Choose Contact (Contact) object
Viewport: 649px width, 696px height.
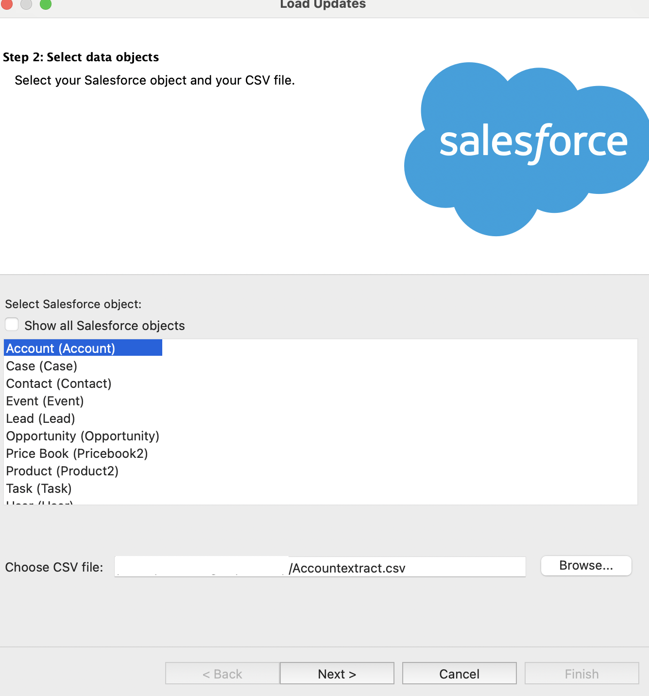pyautogui.click(x=59, y=383)
